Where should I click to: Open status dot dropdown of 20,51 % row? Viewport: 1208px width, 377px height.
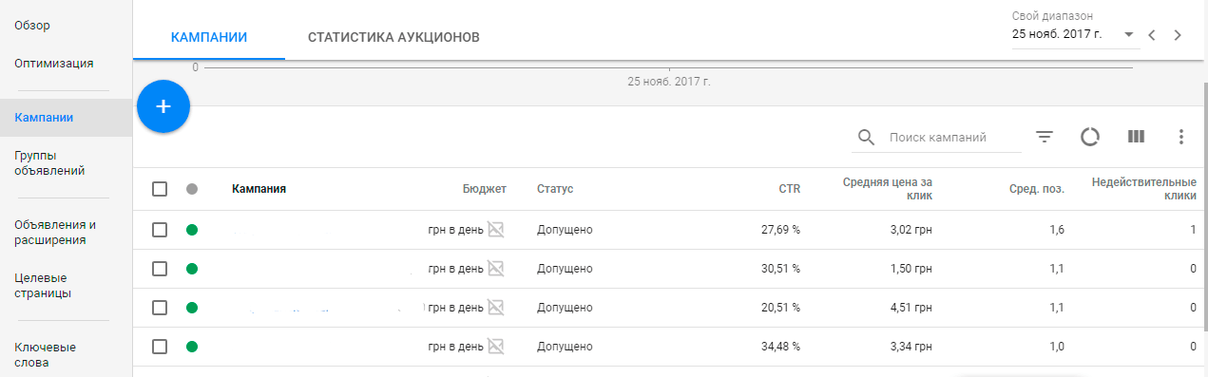click(x=192, y=308)
